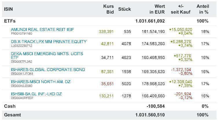This screenshot has height=121, width=218.
Task: Sort by Anteil in % header
Action: pos(203,9)
